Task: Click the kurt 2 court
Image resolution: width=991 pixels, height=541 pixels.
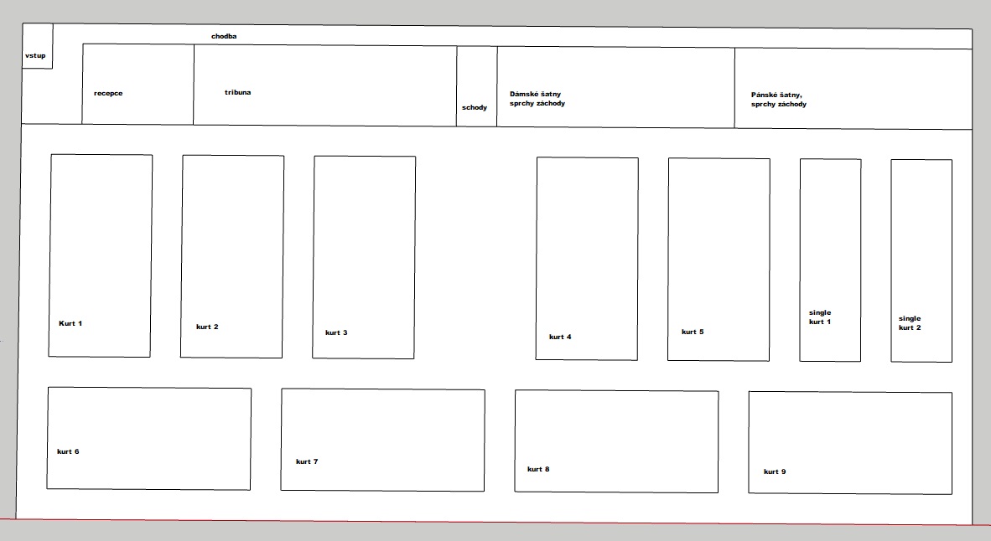Action: tap(232, 256)
